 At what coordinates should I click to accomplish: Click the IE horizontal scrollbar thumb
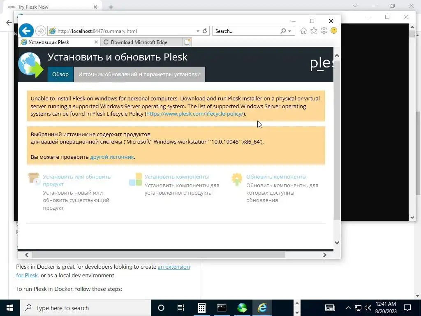pyautogui.click(x=158, y=255)
